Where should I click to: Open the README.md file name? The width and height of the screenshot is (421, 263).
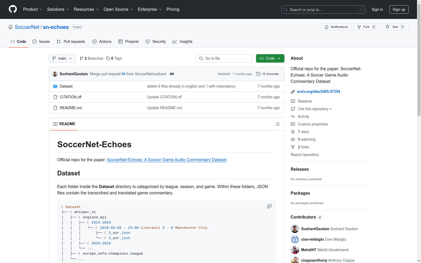[71, 108]
